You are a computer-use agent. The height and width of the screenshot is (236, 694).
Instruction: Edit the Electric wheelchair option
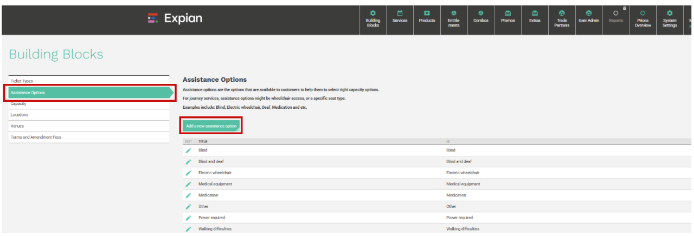coord(188,173)
